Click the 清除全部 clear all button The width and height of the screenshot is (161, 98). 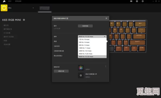(x=61, y=71)
